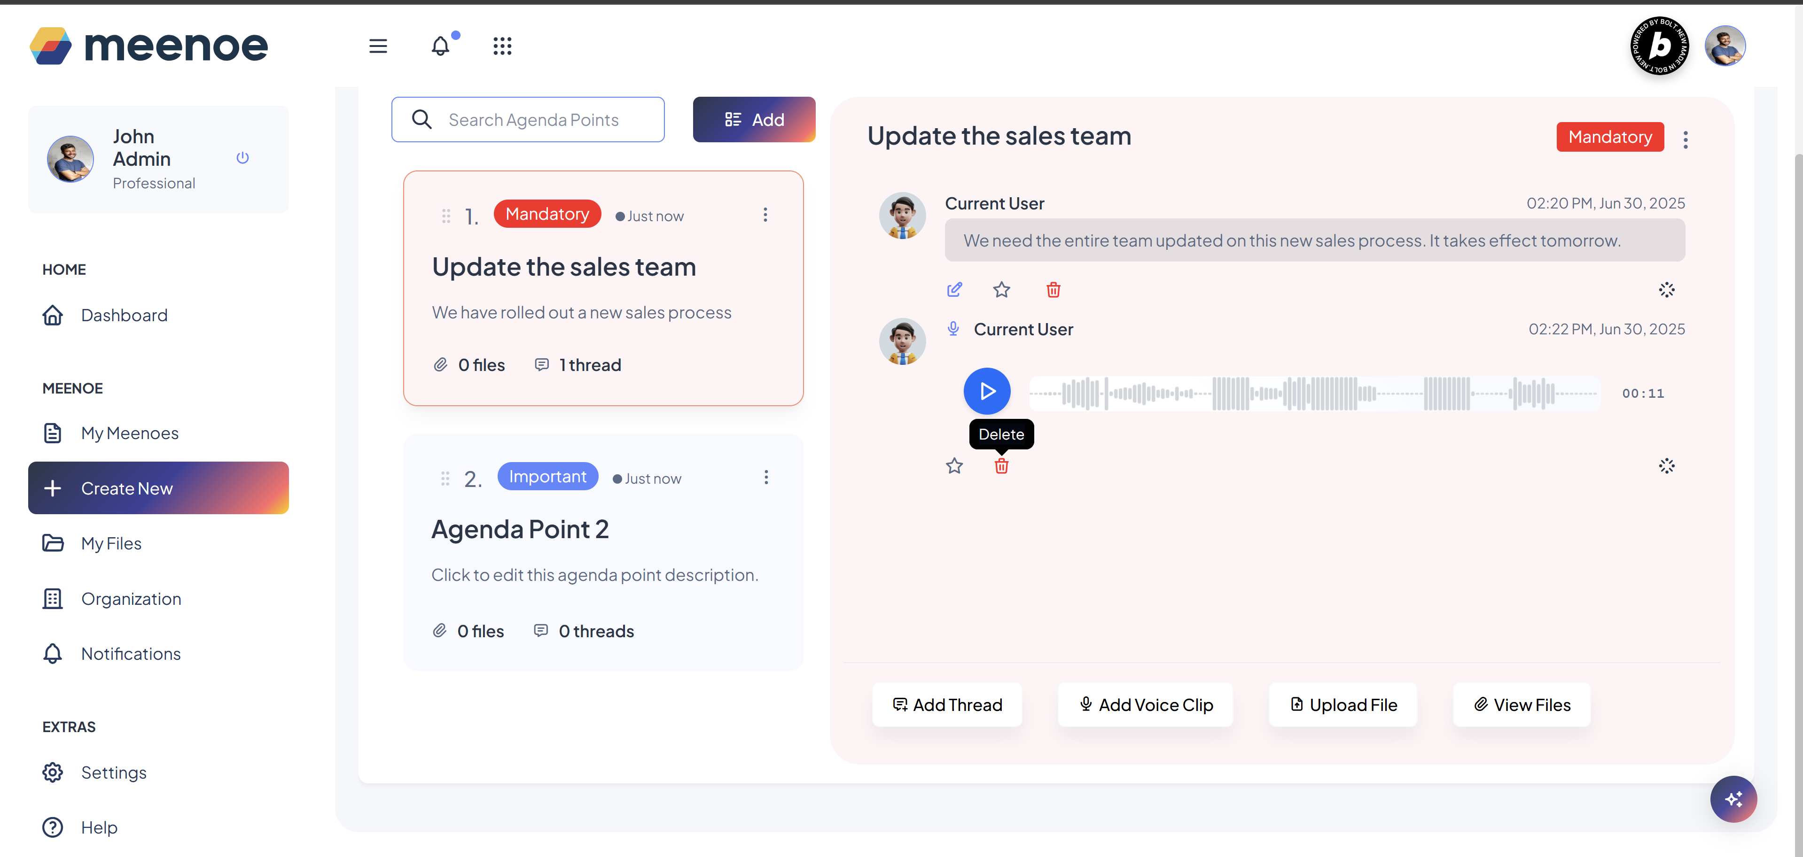
Task: Toggle the sidebar with the hamburger menu
Action: point(378,46)
